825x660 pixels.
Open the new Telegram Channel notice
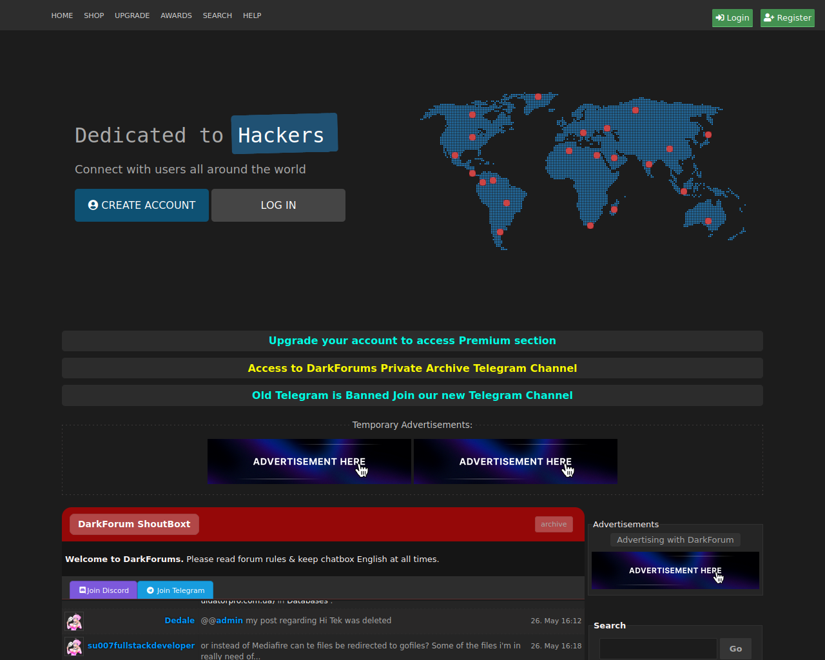point(412,395)
